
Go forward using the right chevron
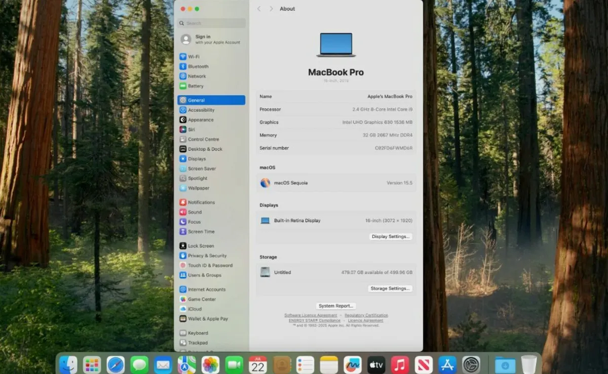point(271,9)
